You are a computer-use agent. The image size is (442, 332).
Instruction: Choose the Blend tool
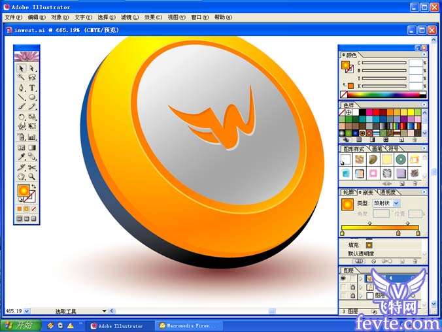[x=32, y=157]
